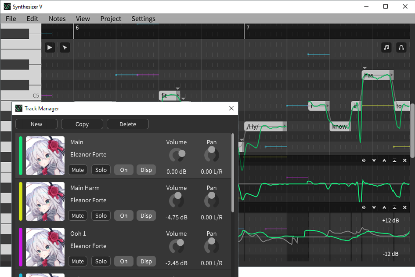Click the circle icon in lower parameter panel

click(364, 207)
